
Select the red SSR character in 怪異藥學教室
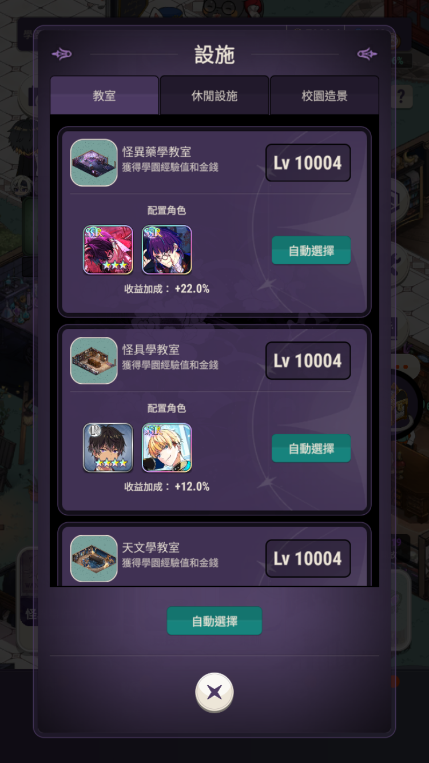point(108,250)
